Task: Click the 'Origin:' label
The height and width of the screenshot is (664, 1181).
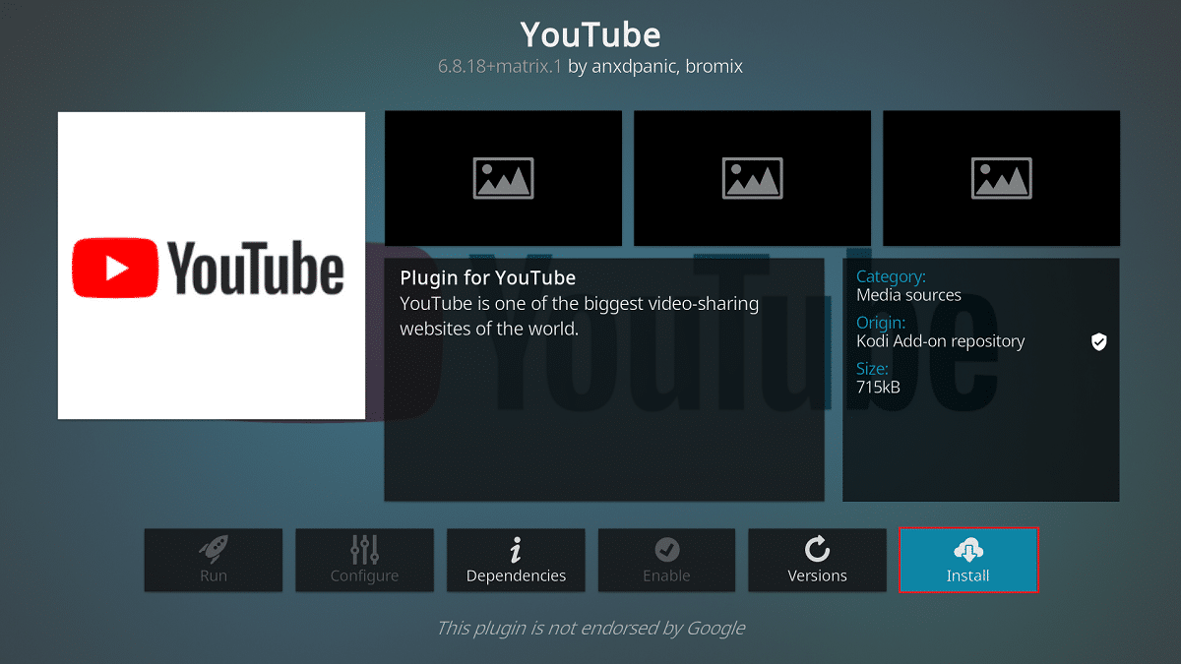Action: (880, 323)
